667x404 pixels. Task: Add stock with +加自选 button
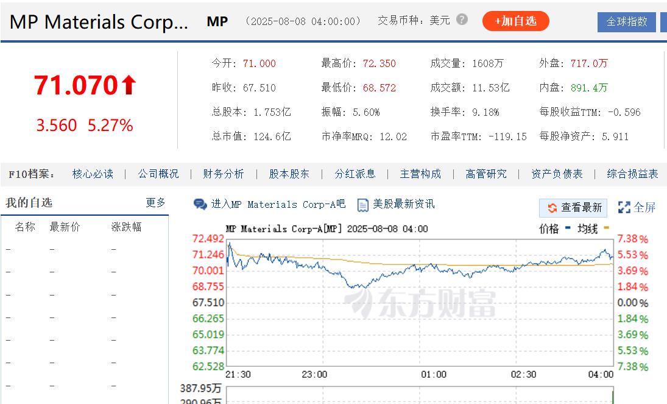(515, 21)
